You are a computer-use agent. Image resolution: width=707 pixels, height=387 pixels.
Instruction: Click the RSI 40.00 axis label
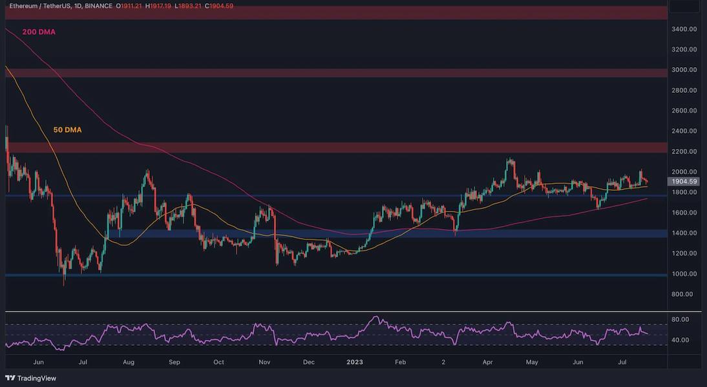681,340
